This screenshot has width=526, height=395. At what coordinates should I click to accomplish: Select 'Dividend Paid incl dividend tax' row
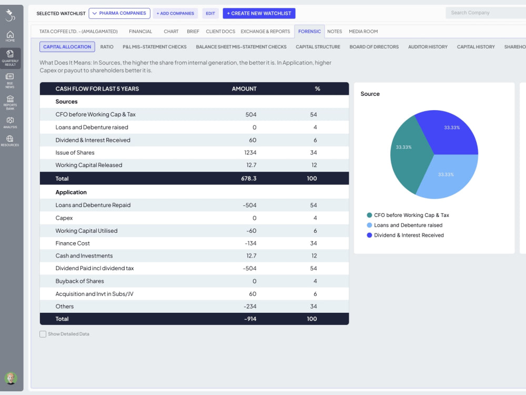(194, 269)
